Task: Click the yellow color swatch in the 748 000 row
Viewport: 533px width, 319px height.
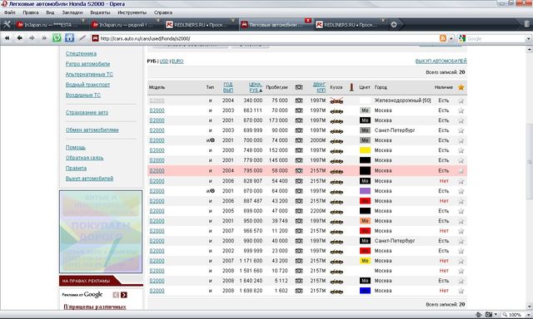Action: tap(365, 150)
